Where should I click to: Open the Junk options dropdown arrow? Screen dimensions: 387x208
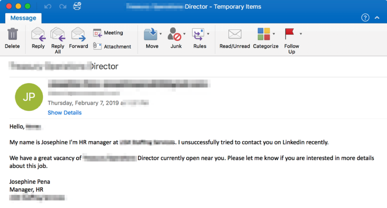184,34
